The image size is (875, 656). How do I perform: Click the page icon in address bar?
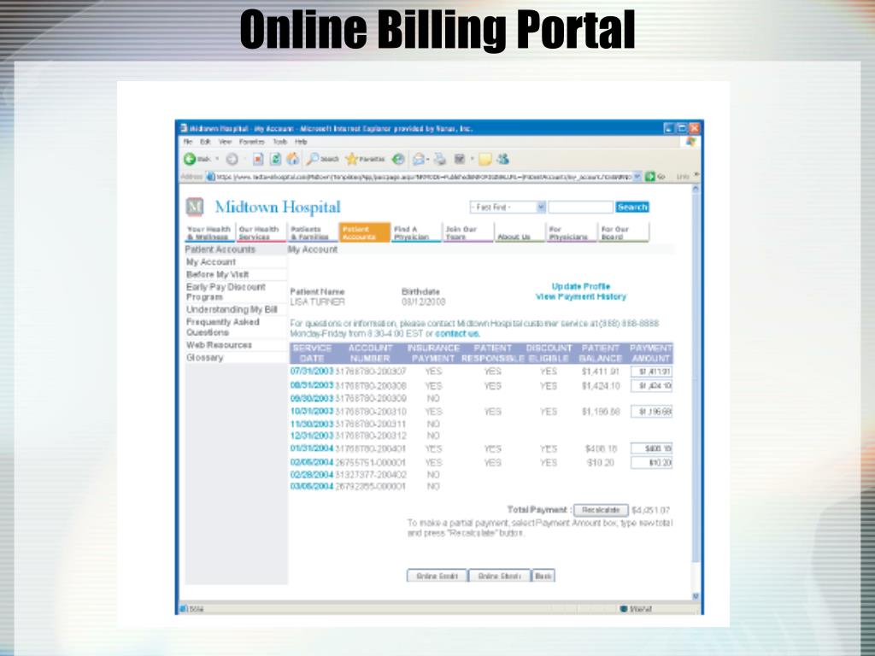210,176
